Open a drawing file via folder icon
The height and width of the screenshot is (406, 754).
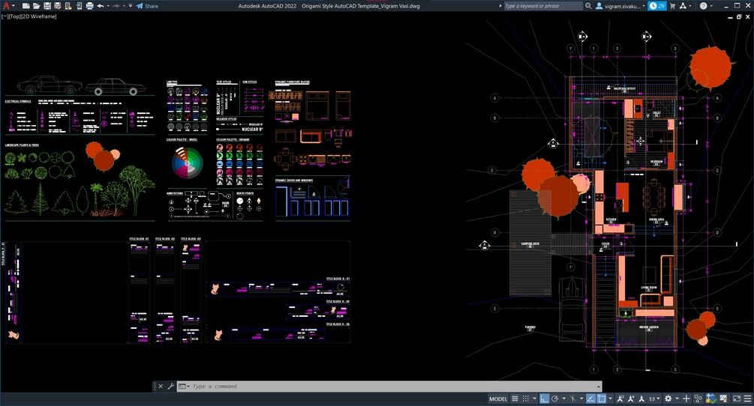coord(37,6)
